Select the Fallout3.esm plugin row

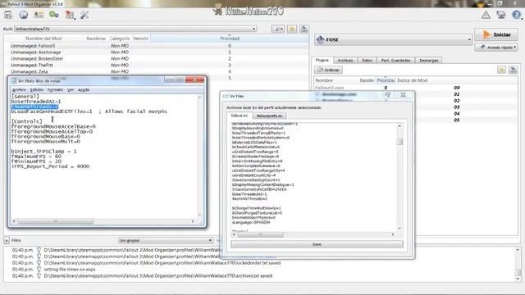[416, 88]
